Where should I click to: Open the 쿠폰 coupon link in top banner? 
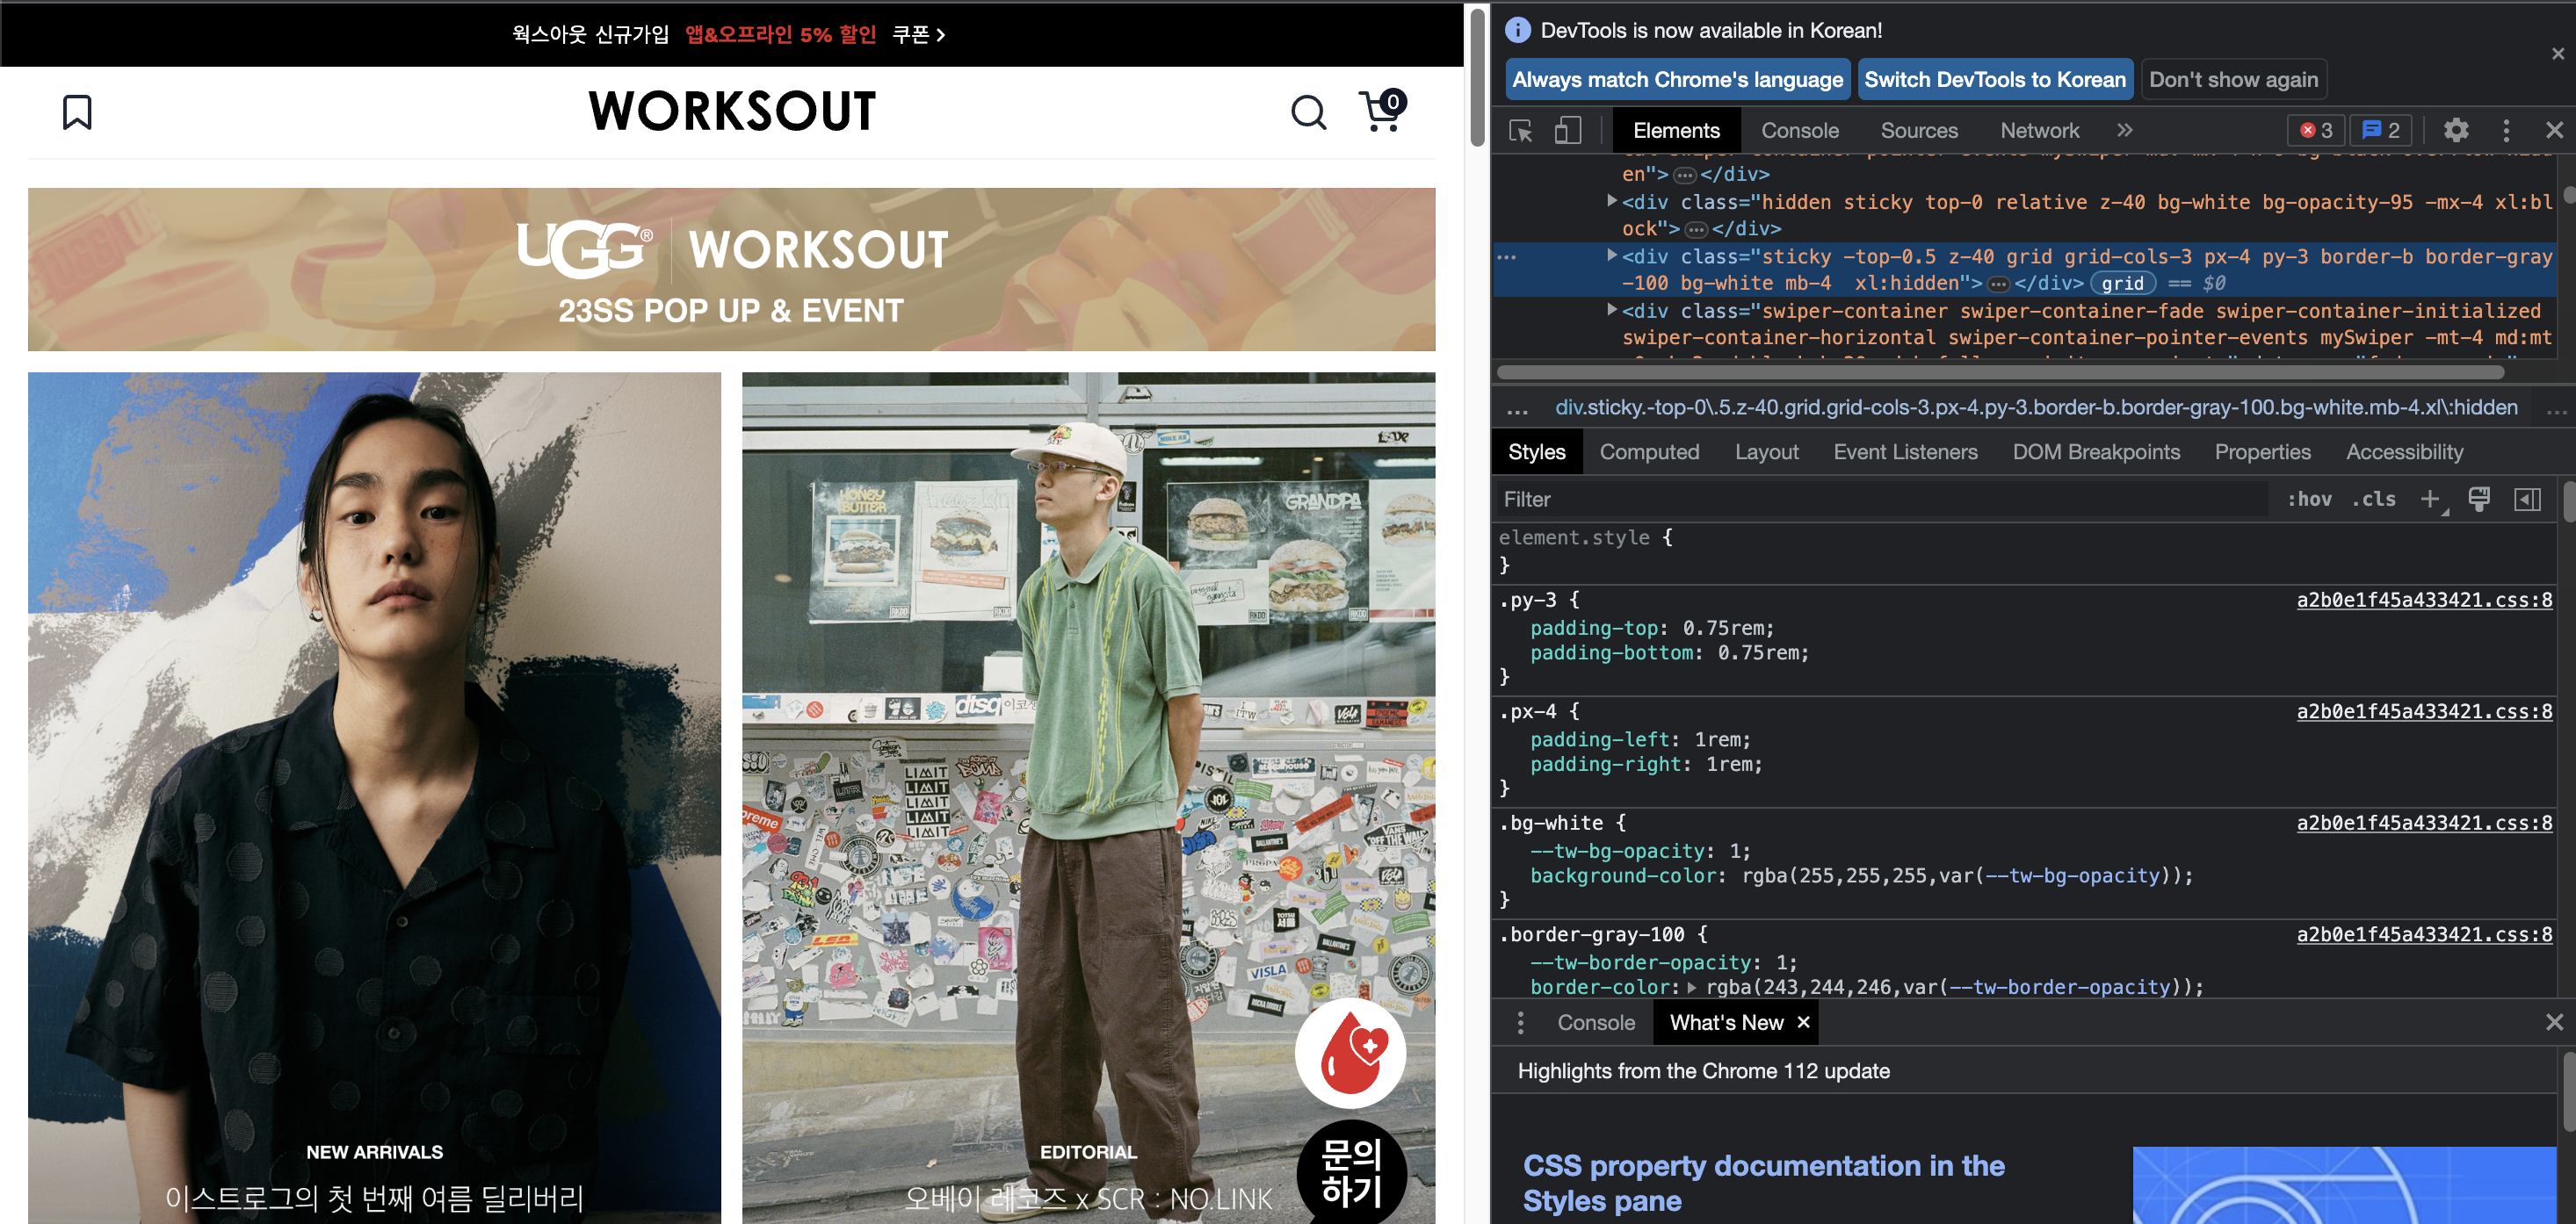[918, 35]
